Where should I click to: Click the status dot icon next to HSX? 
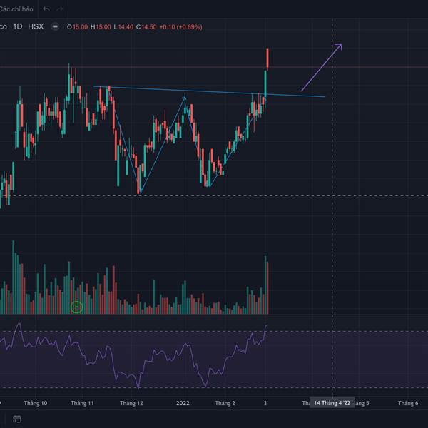[55, 27]
